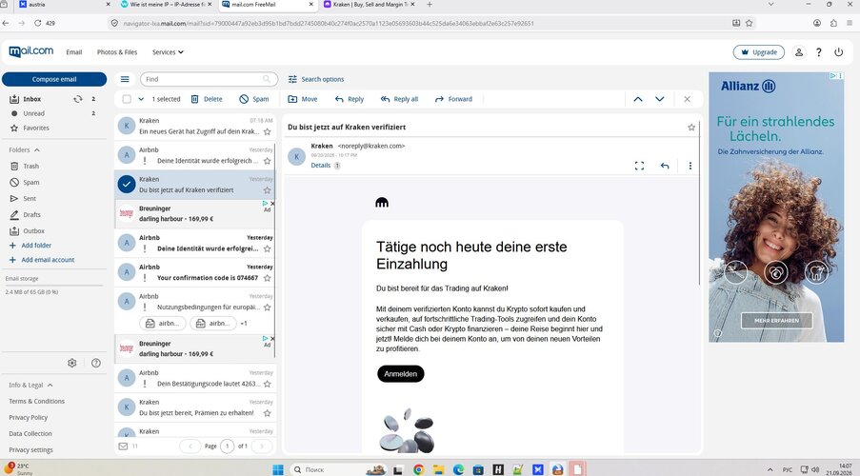Open settings gear icon in sidebar
The height and width of the screenshot is (476, 860).
pyautogui.click(x=71, y=363)
